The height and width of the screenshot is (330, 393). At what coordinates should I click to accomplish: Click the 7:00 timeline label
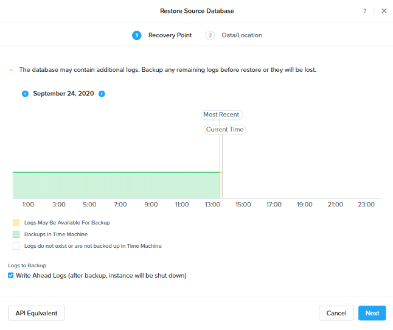pos(120,205)
